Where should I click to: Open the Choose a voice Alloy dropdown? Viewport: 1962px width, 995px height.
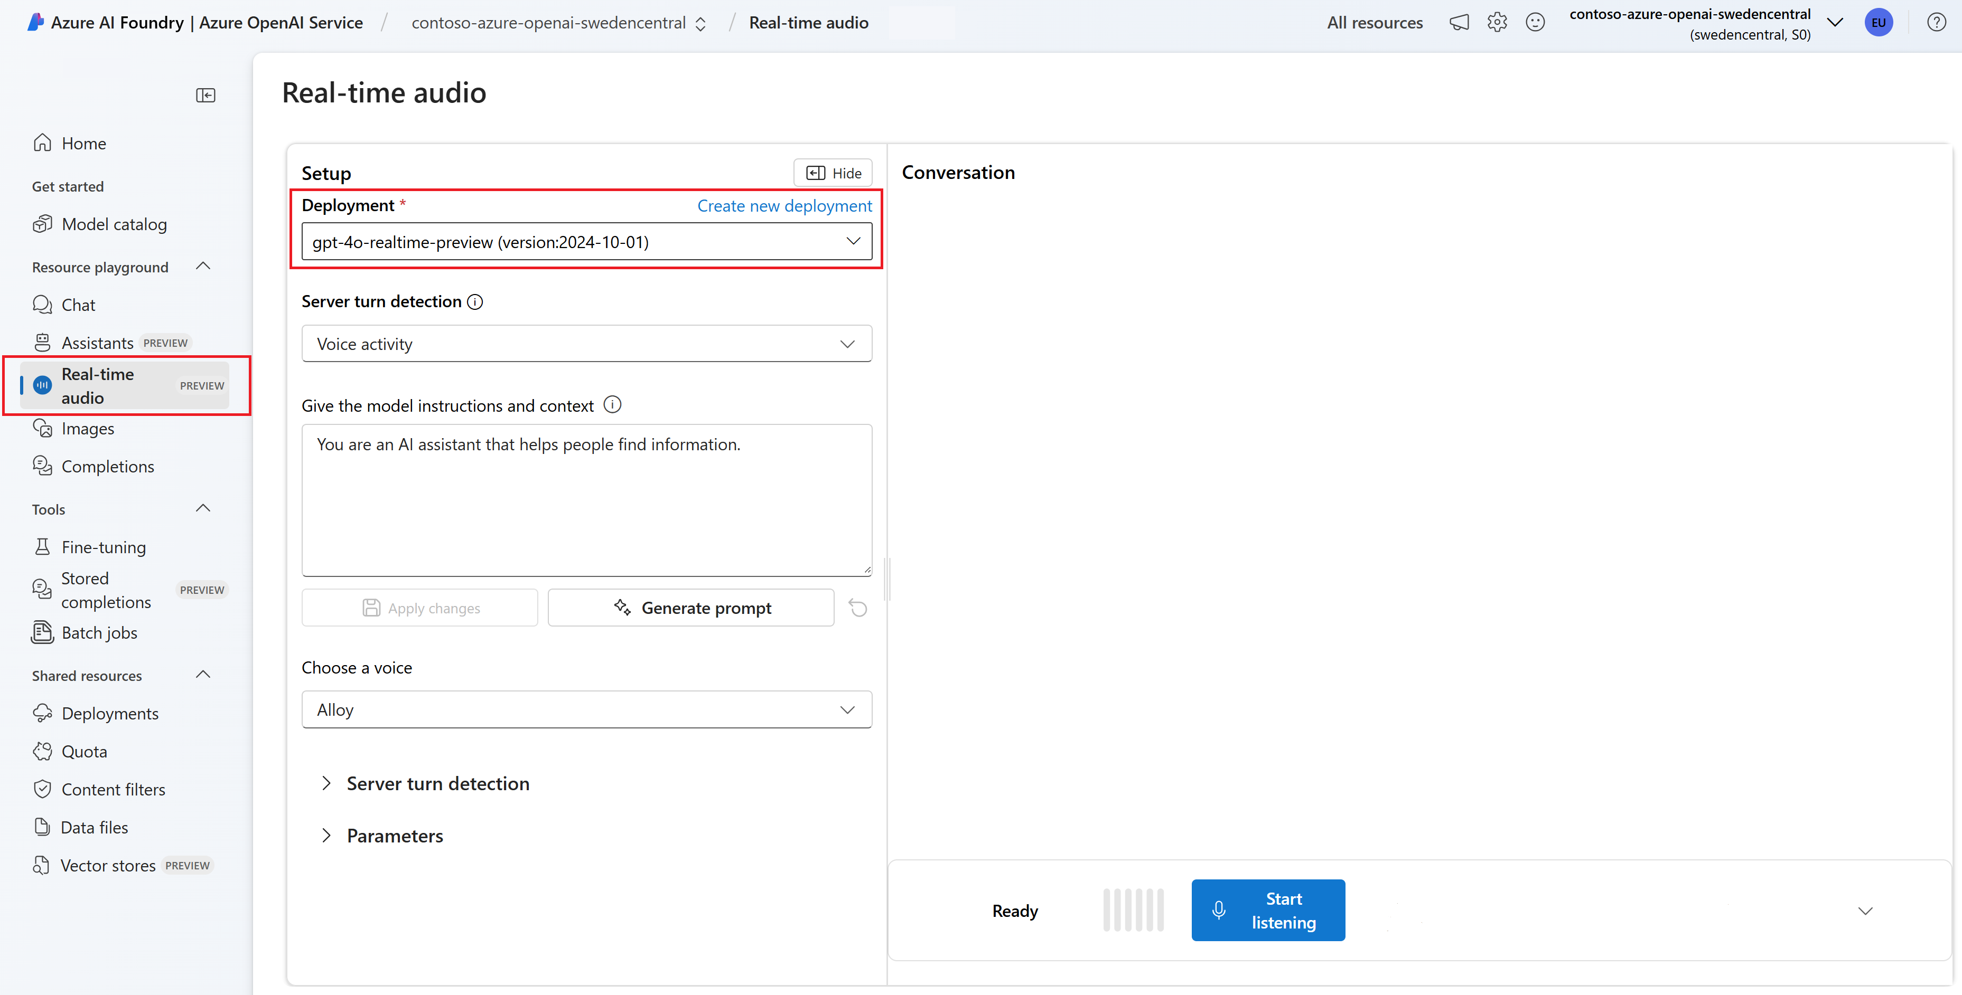click(586, 709)
